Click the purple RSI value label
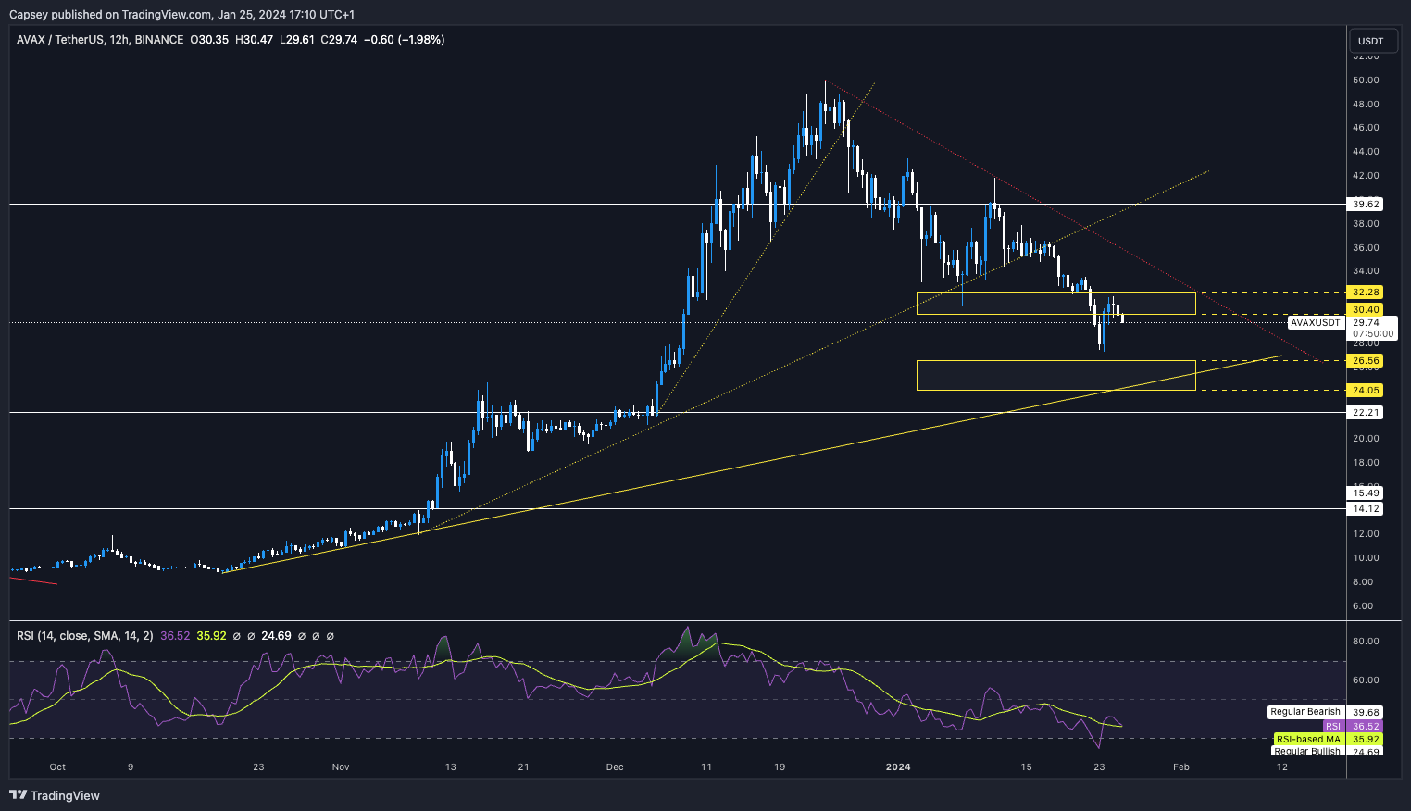The height and width of the screenshot is (811, 1411). point(1333,727)
